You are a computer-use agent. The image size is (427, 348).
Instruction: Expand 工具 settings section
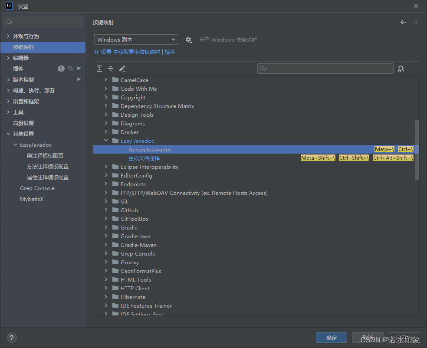(x=8, y=112)
